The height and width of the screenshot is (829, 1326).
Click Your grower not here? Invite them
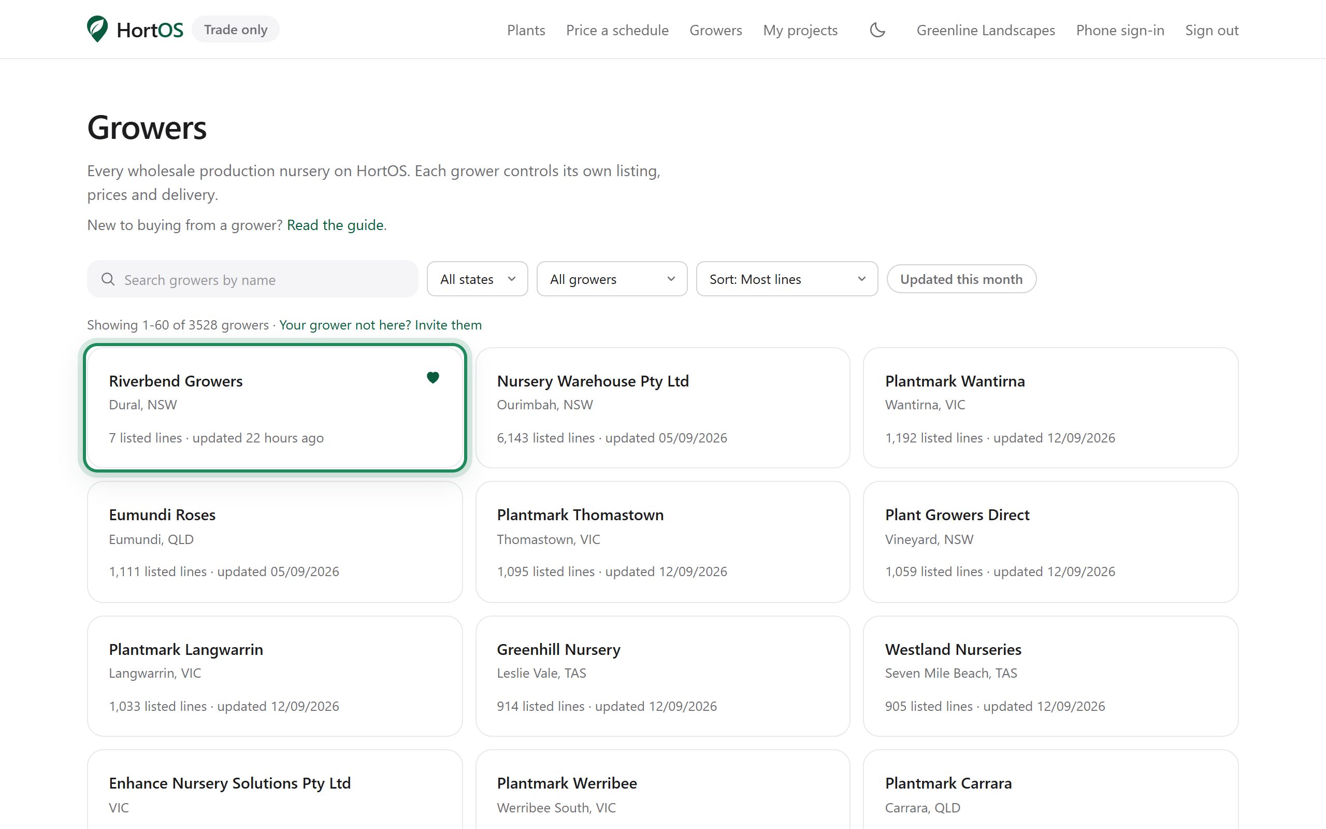click(x=380, y=325)
